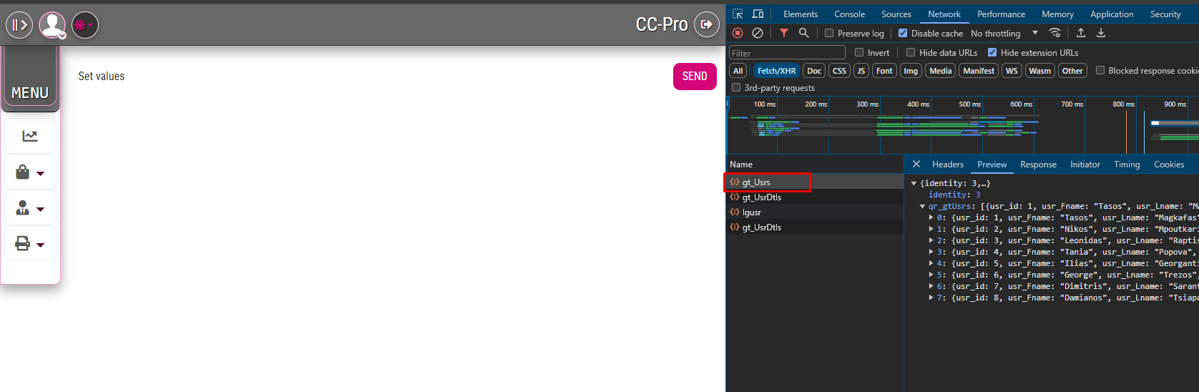Open network search magnifier icon
Viewport: 1199px width, 392px height.
click(x=804, y=33)
